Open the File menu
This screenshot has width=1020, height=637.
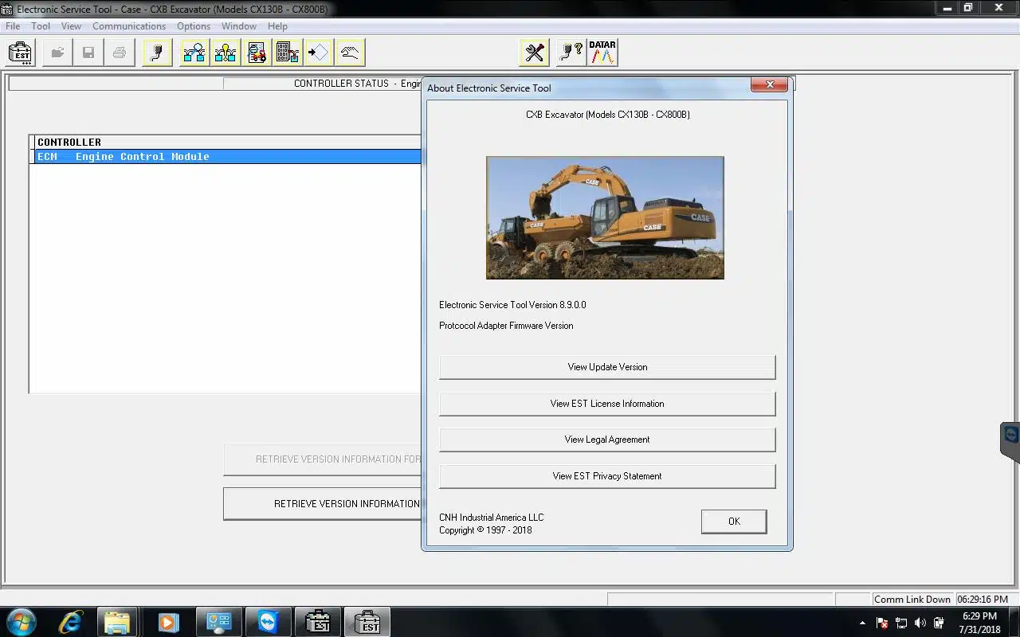pyautogui.click(x=13, y=26)
